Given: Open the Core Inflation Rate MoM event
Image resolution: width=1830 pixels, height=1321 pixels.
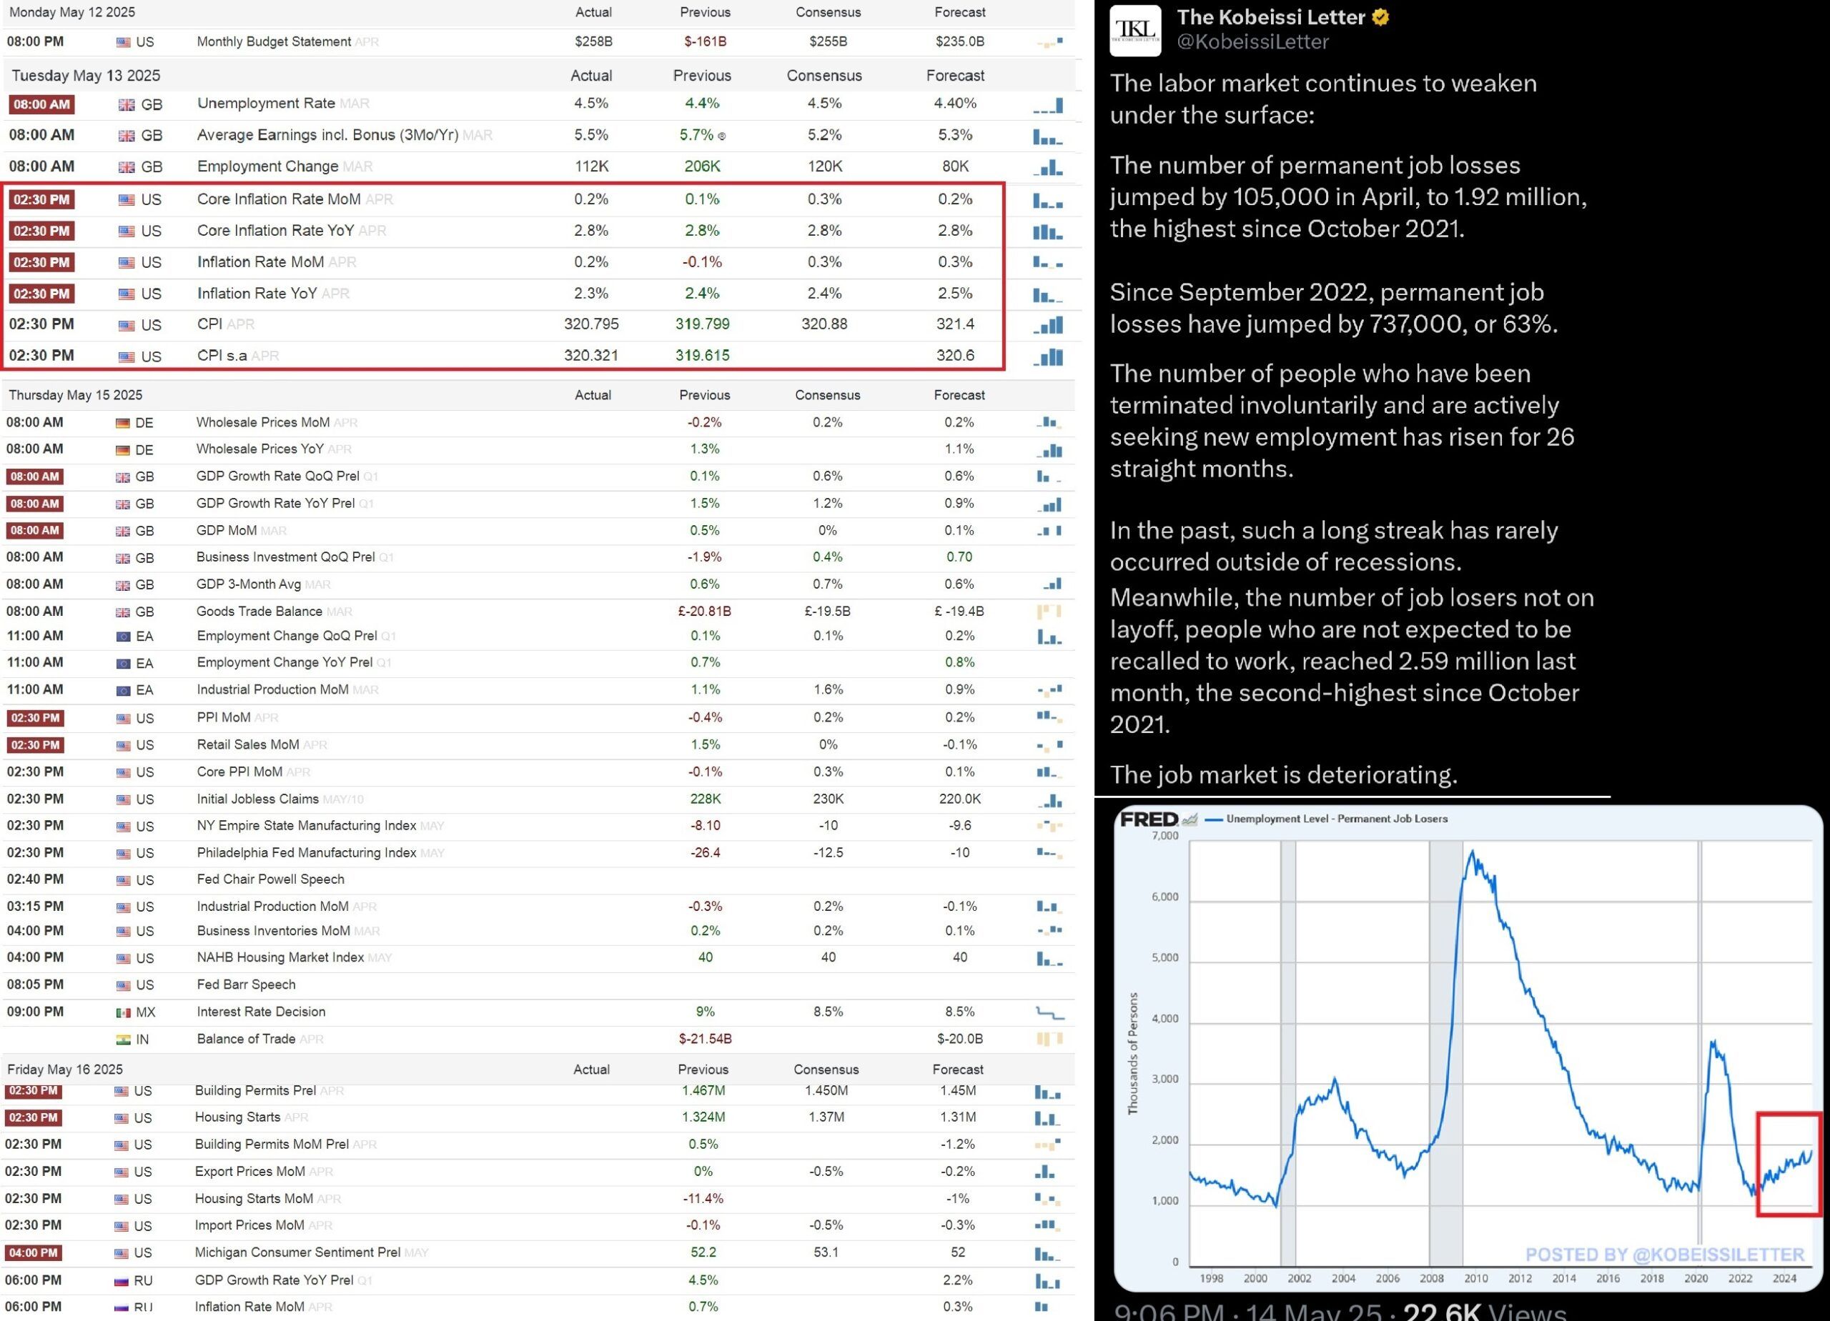Looking at the screenshot, I should (x=278, y=199).
